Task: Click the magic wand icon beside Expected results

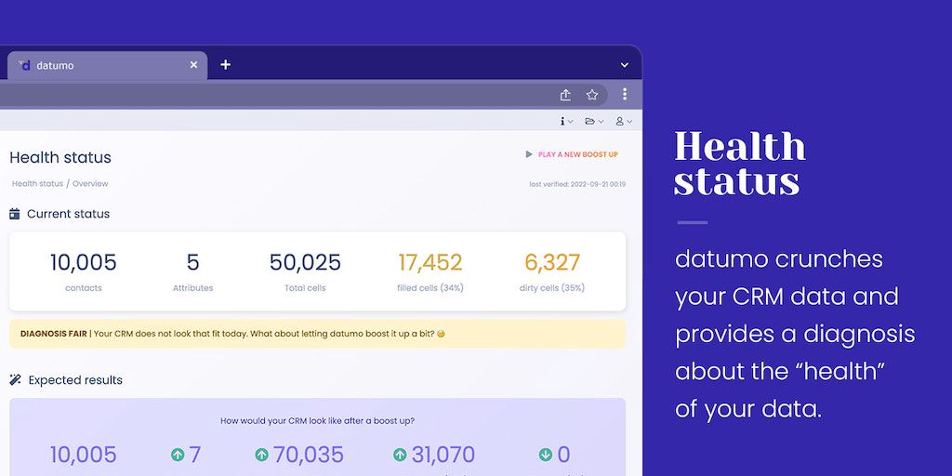Action: tap(15, 380)
